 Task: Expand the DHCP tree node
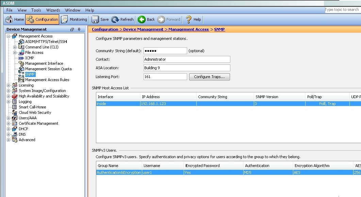point(8,129)
